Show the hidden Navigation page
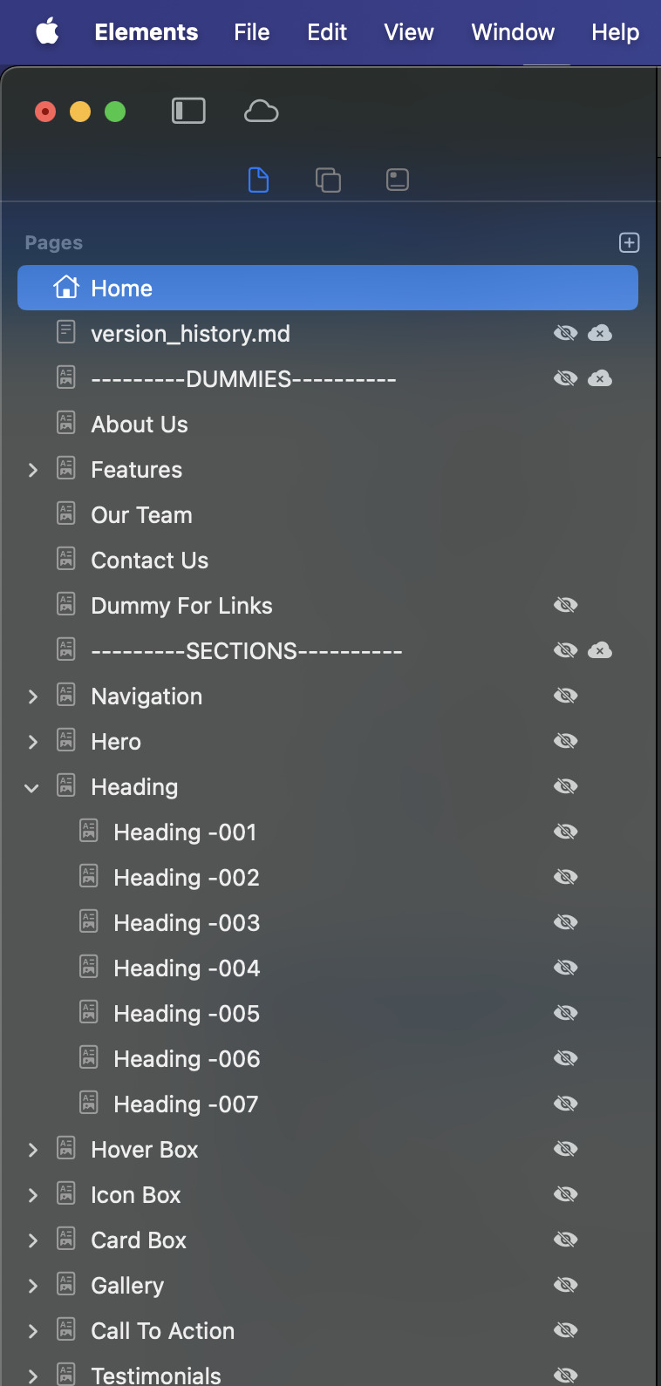 click(x=566, y=696)
